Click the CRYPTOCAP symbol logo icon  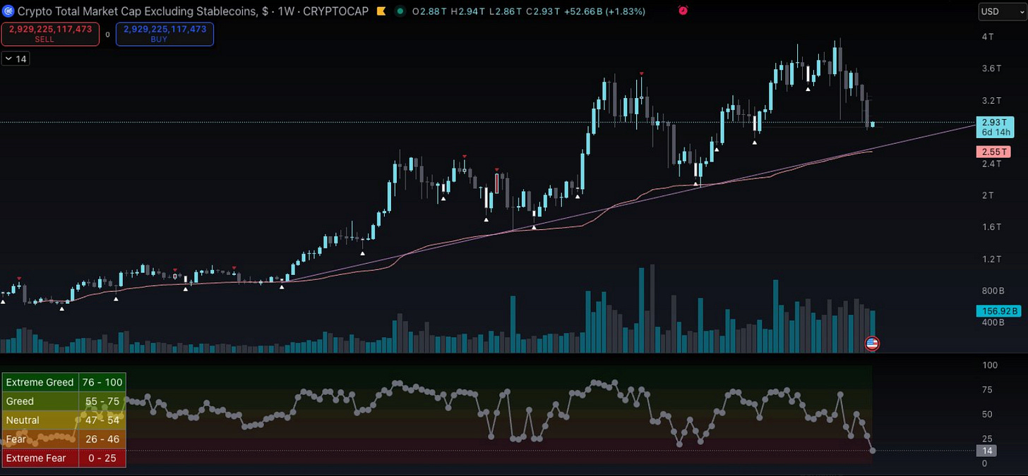[8, 11]
